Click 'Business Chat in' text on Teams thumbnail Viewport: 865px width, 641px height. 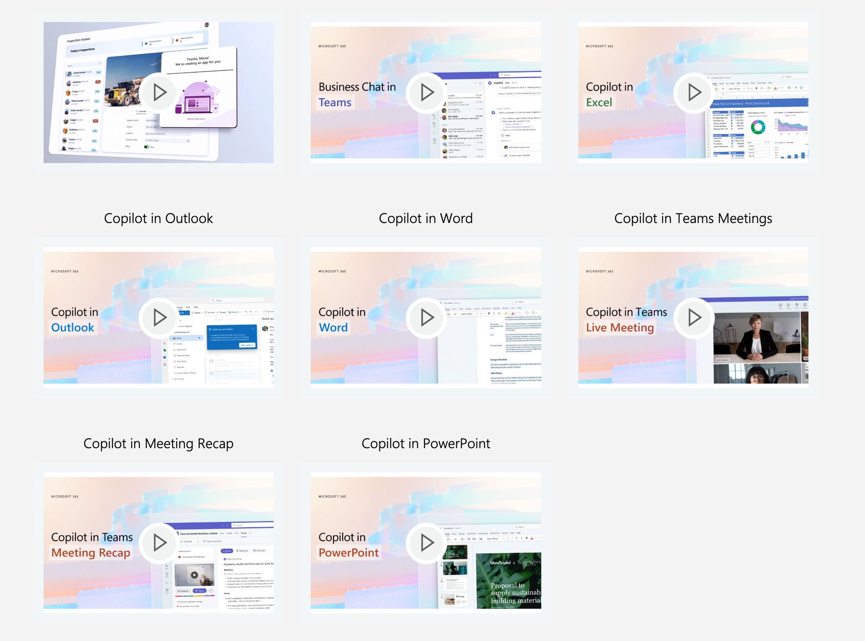[357, 87]
